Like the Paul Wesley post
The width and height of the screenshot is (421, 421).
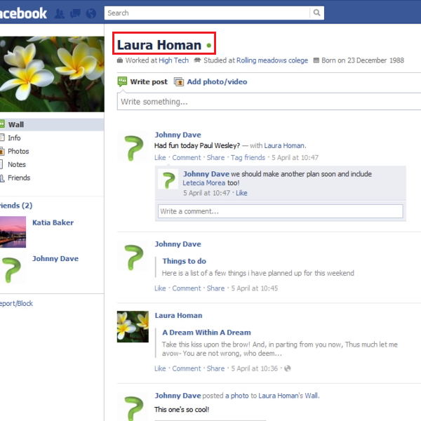click(x=160, y=158)
